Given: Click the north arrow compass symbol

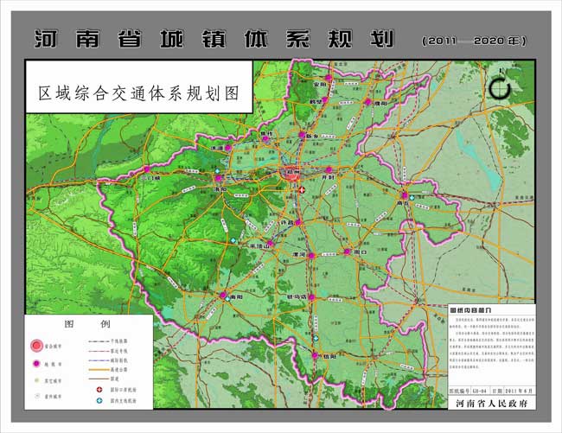Looking at the screenshot, I should tap(499, 87).
